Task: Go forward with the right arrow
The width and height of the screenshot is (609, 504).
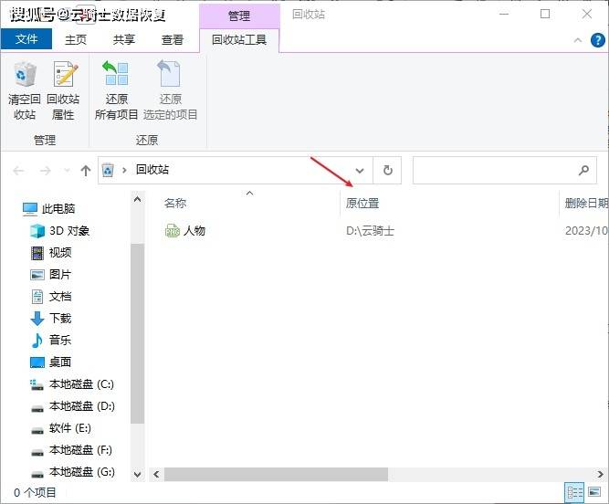Action: (x=46, y=170)
